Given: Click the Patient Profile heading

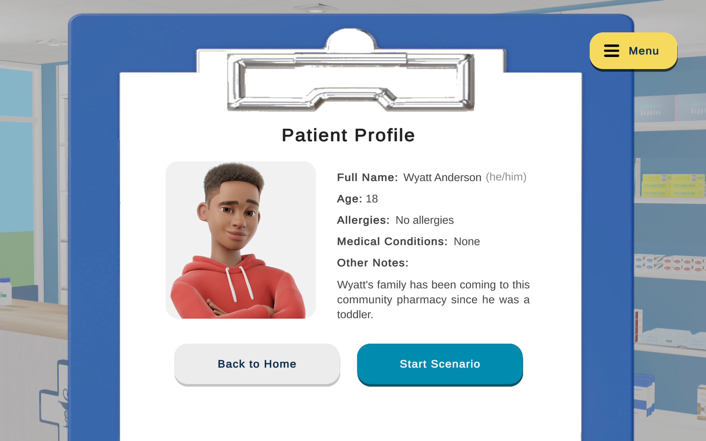Looking at the screenshot, I should coord(348,135).
